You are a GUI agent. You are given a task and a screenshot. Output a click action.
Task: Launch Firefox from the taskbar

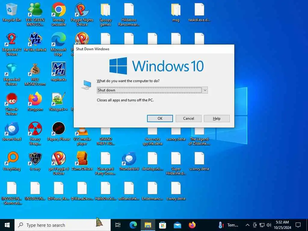pyautogui.click(x=192, y=225)
